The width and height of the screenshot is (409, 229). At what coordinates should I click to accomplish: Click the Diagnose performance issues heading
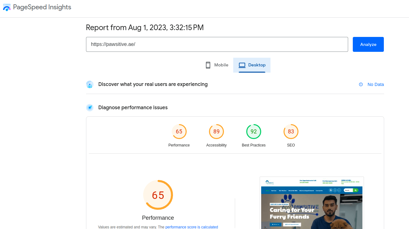tap(133, 108)
